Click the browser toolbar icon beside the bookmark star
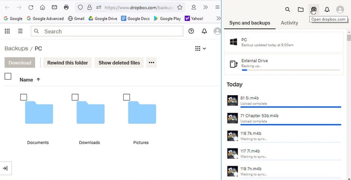Screen dimensions: 351x180 click(x=194, y=8)
